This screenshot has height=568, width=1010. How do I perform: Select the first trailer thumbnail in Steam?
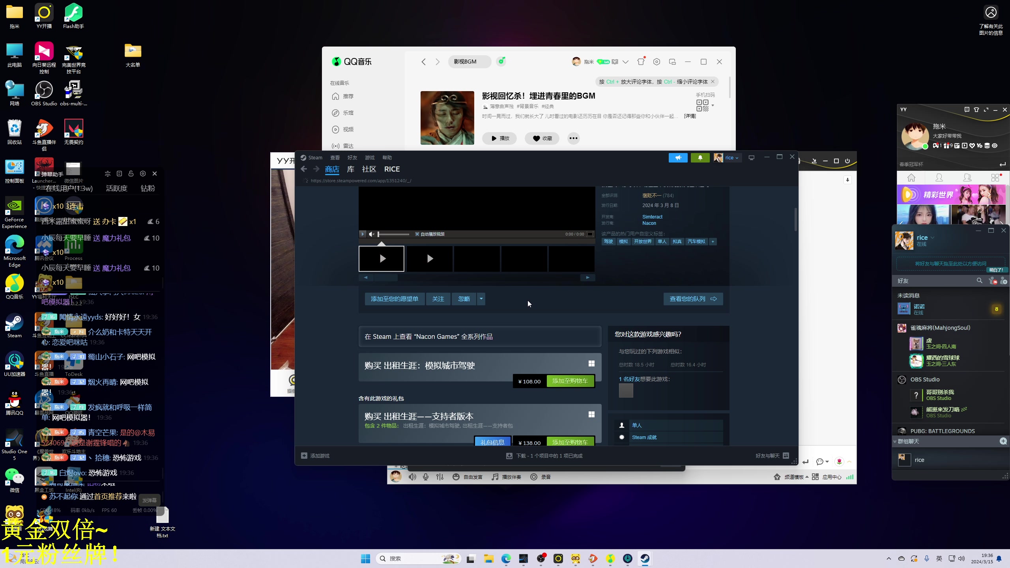[x=382, y=258]
